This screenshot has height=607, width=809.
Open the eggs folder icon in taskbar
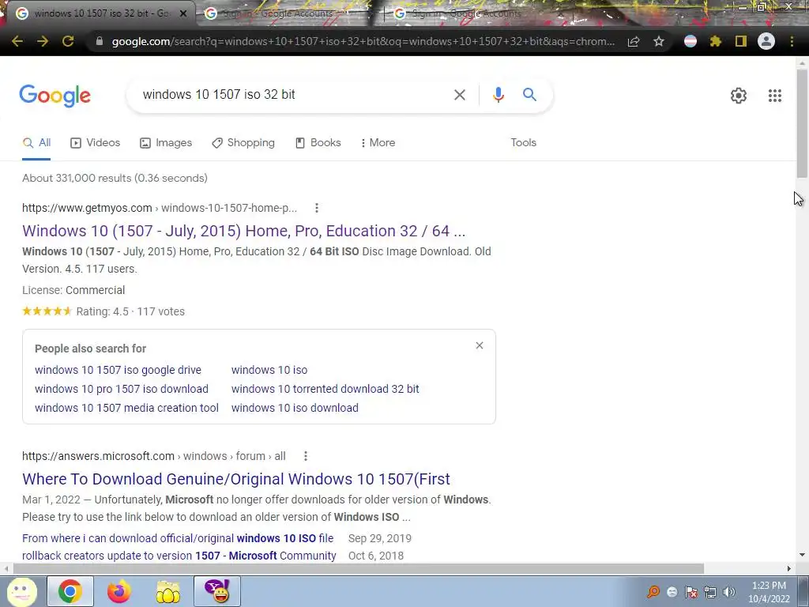click(168, 591)
